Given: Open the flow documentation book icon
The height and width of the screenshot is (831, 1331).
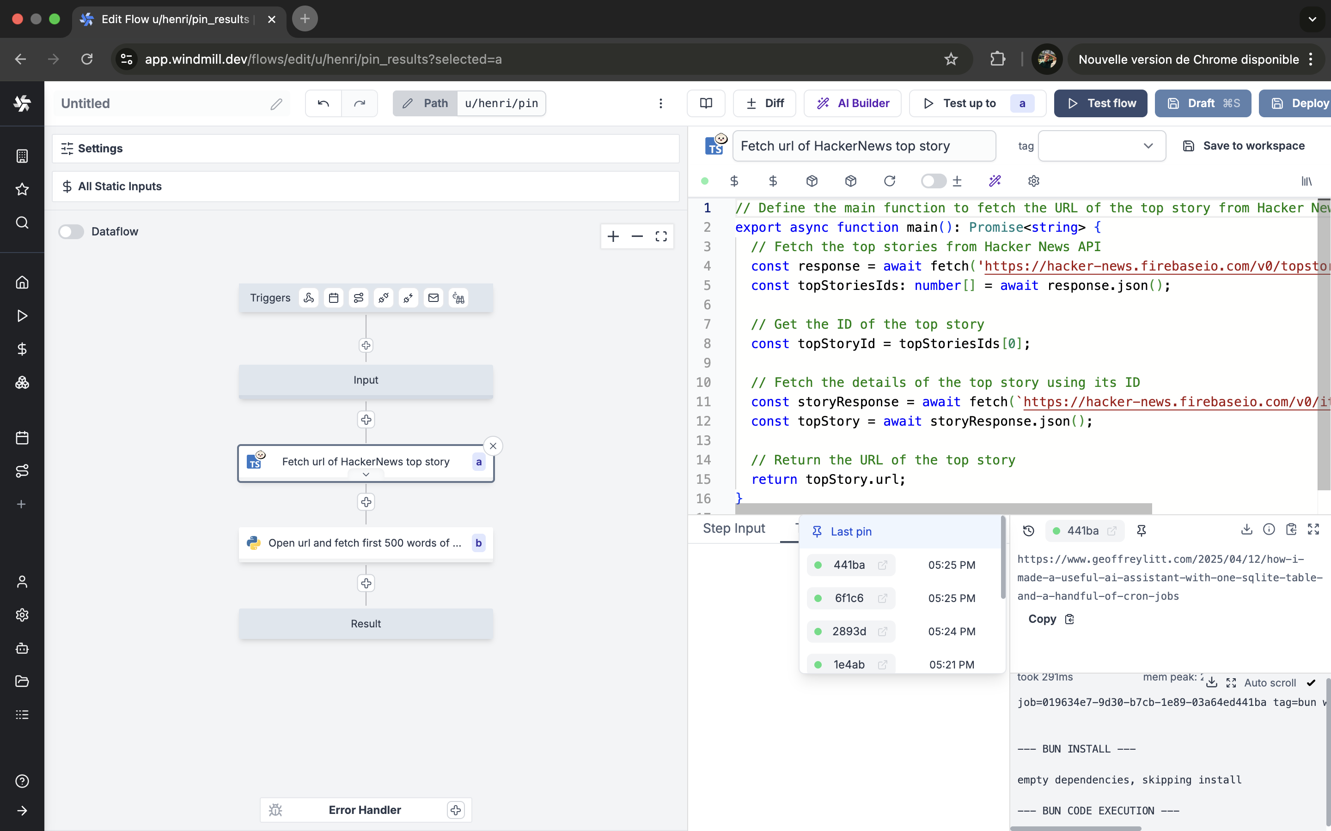Looking at the screenshot, I should tap(706, 103).
